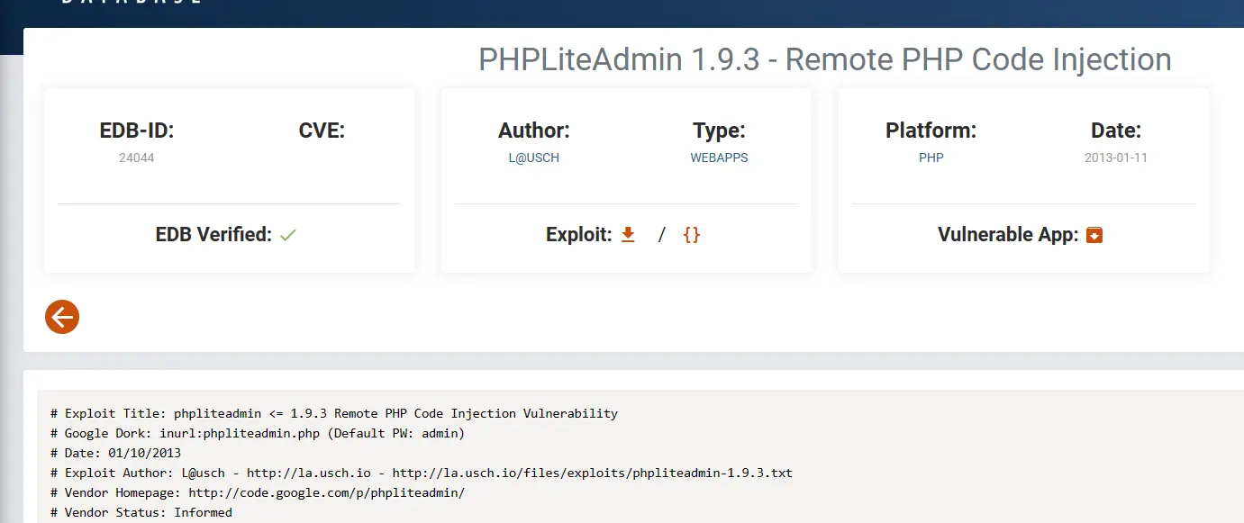Image resolution: width=1244 pixels, height=523 pixels.
Task: Click the Exploit Title line in code
Action: click(334, 414)
